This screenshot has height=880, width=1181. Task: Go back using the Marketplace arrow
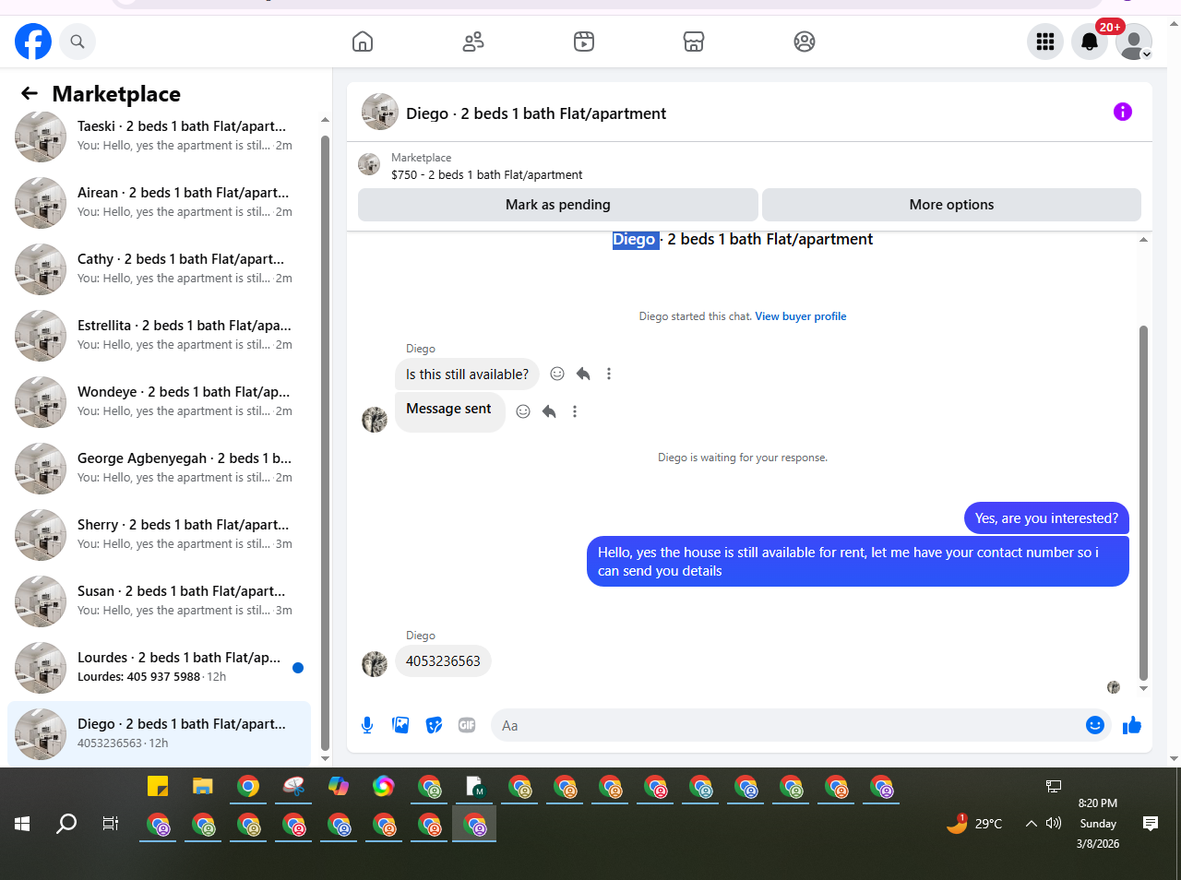pos(30,93)
